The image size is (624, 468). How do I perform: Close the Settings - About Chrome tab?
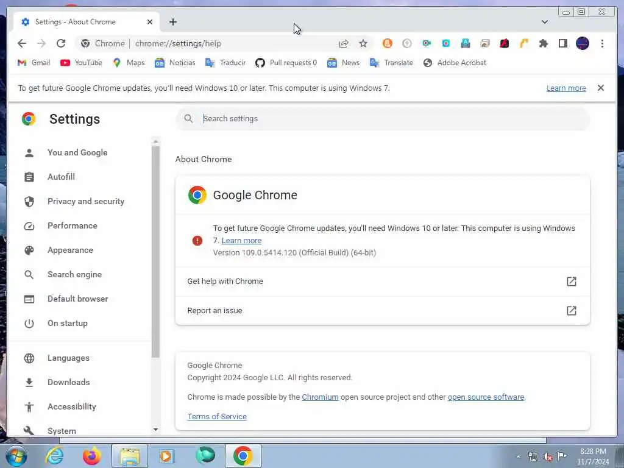click(150, 22)
